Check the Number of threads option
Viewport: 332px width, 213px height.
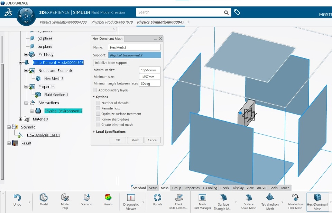pos(98,103)
